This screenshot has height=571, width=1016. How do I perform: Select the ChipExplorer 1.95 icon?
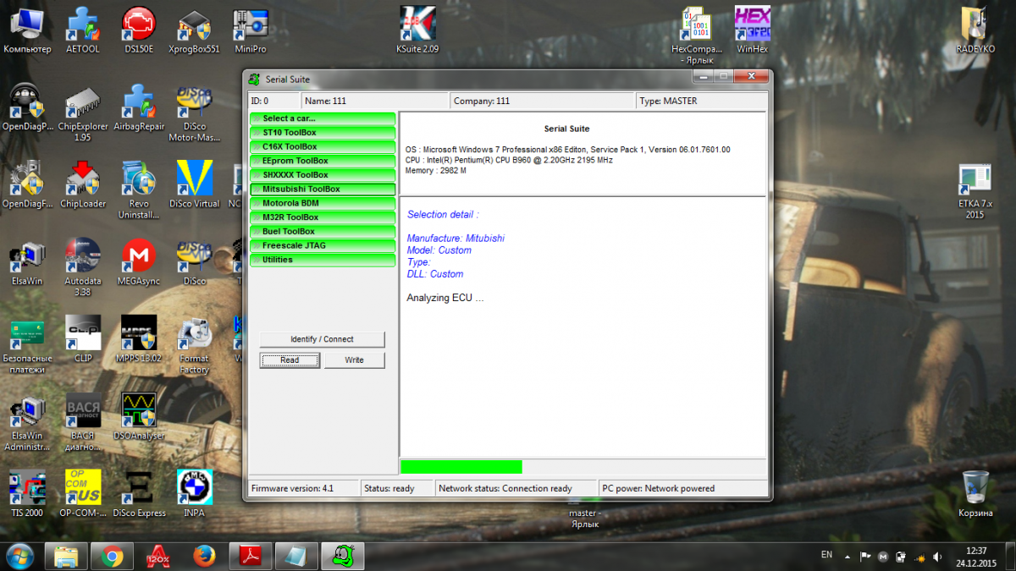[x=82, y=113]
